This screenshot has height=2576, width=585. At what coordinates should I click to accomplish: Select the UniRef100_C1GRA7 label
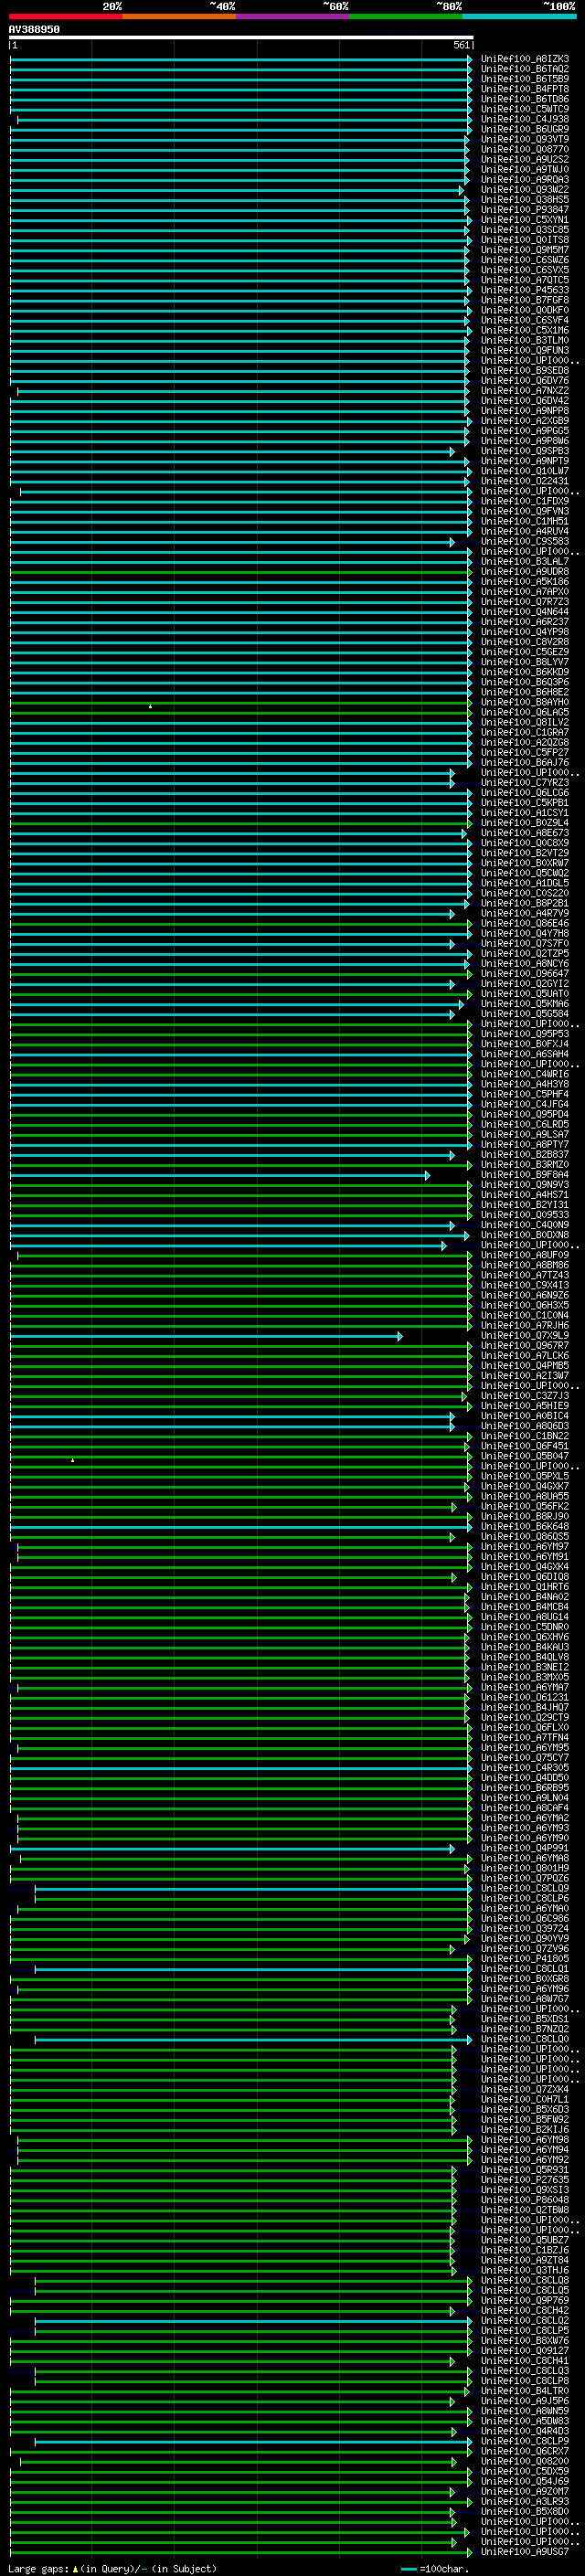pos(525,732)
